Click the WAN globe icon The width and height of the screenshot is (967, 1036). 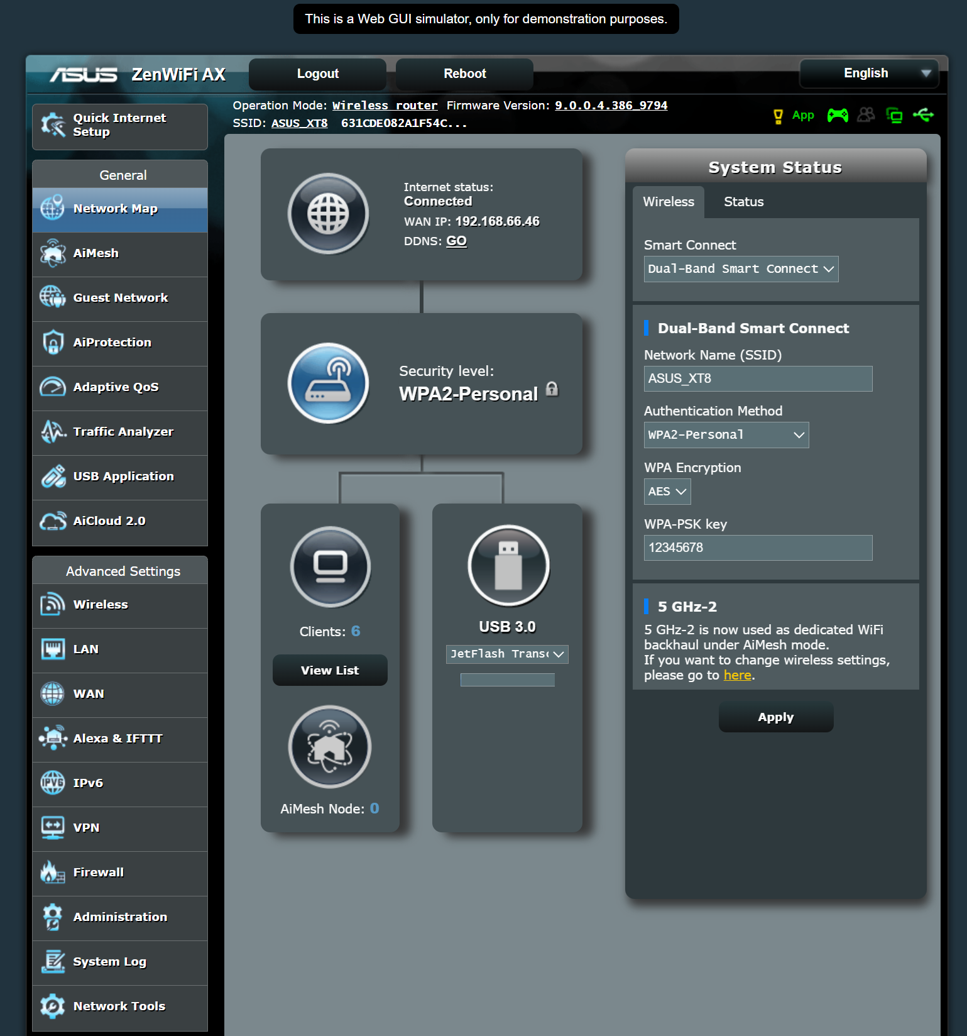point(53,693)
